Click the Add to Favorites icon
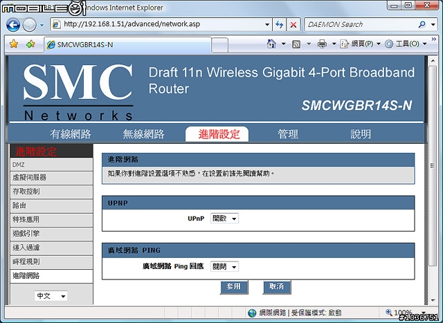 30,44
